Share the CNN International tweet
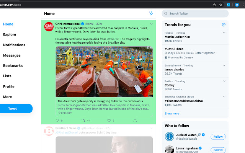Screen dimensions: 245x153 point(135,120)
